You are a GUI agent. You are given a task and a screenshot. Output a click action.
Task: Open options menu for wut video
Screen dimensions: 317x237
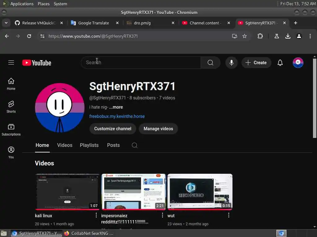(229, 215)
